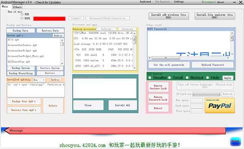Image resolution: width=244 pixels, height=149 pixels.
Task: Click the Used space field
Action: [197, 106]
